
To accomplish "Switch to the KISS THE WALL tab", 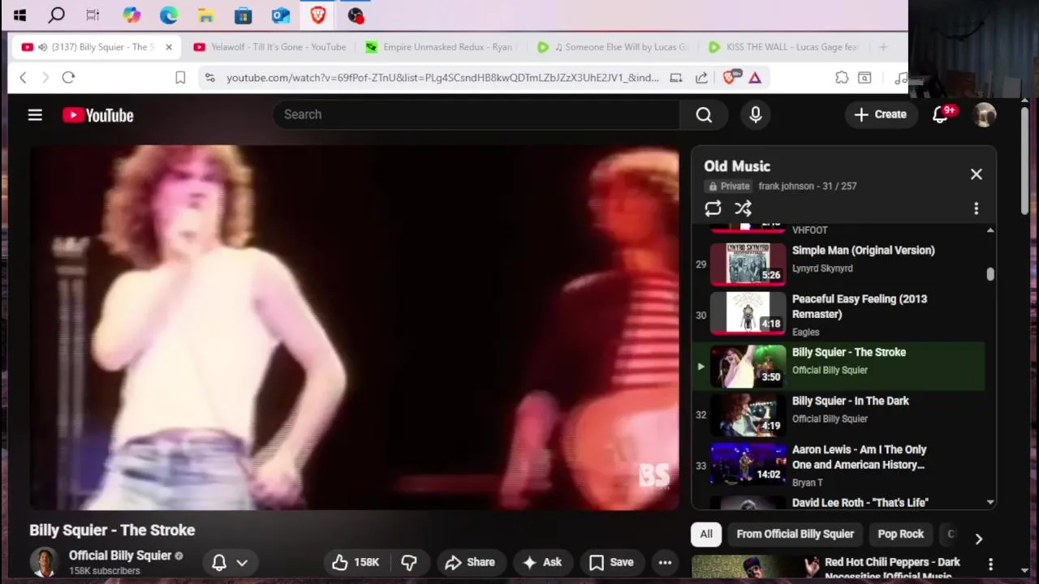I will click(x=785, y=47).
